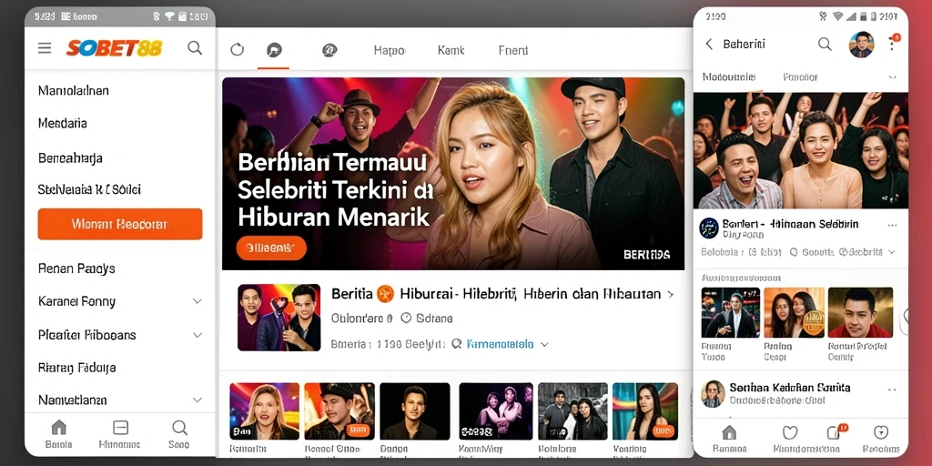The height and width of the screenshot is (466, 932).
Task: Open the blue Kamenotetala link
Action: [x=500, y=343]
